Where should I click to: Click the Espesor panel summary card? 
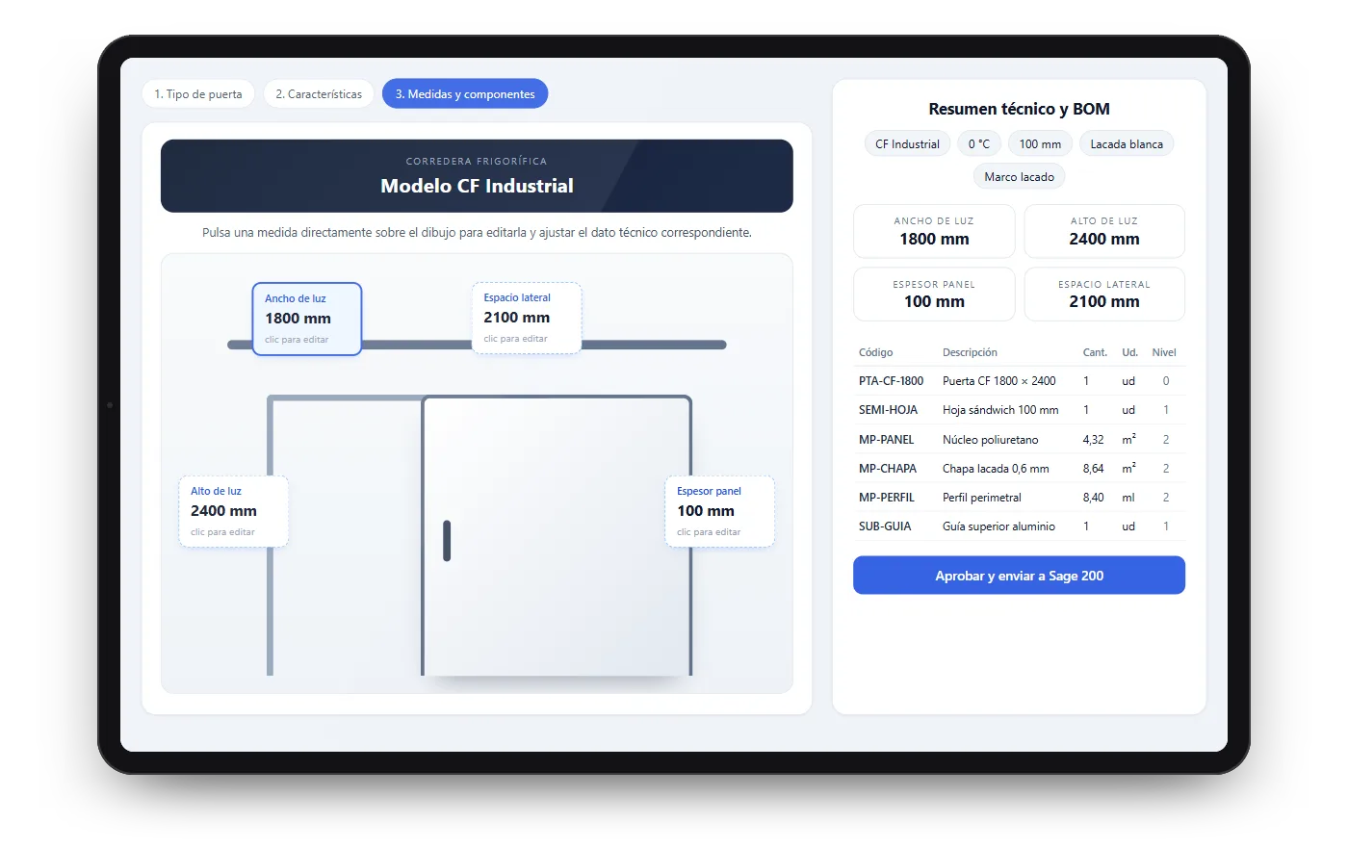(934, 295)
